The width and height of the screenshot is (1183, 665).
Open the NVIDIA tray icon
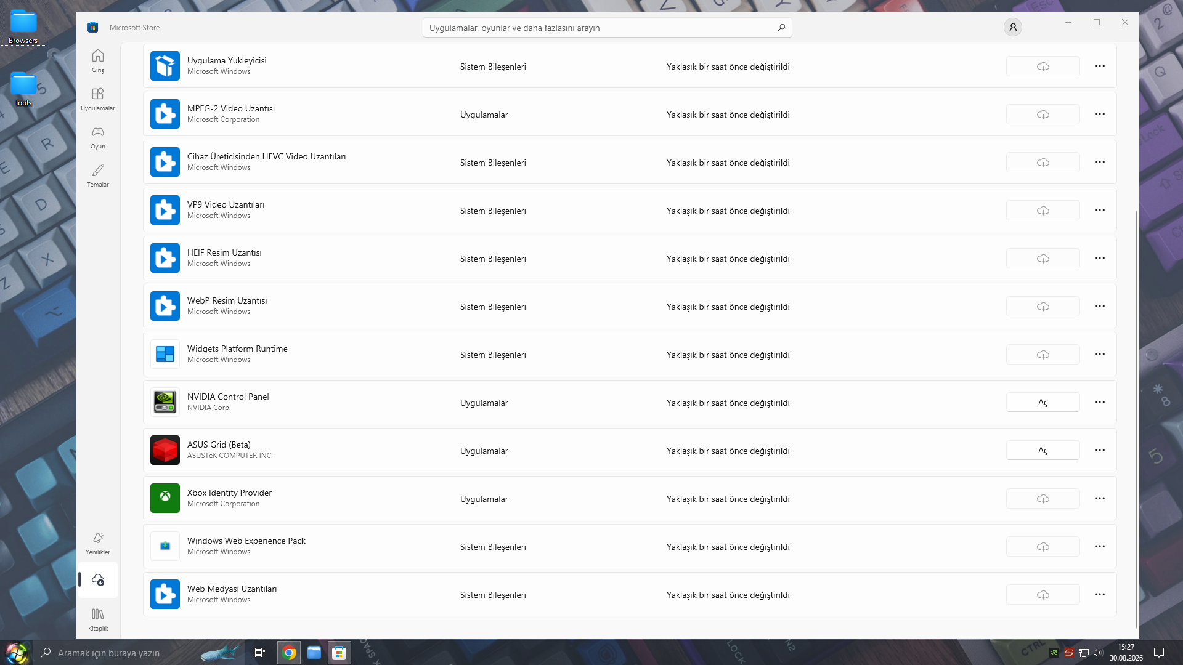[x=1054, y=653]
